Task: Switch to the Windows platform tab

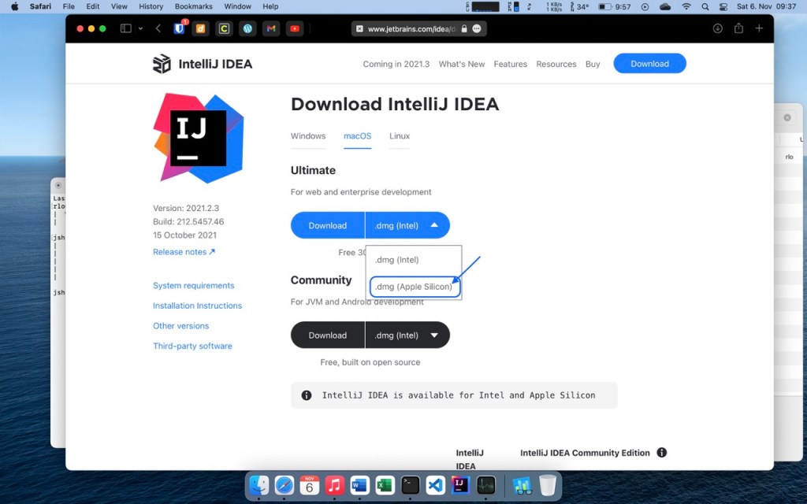Action: click(307, 135)
